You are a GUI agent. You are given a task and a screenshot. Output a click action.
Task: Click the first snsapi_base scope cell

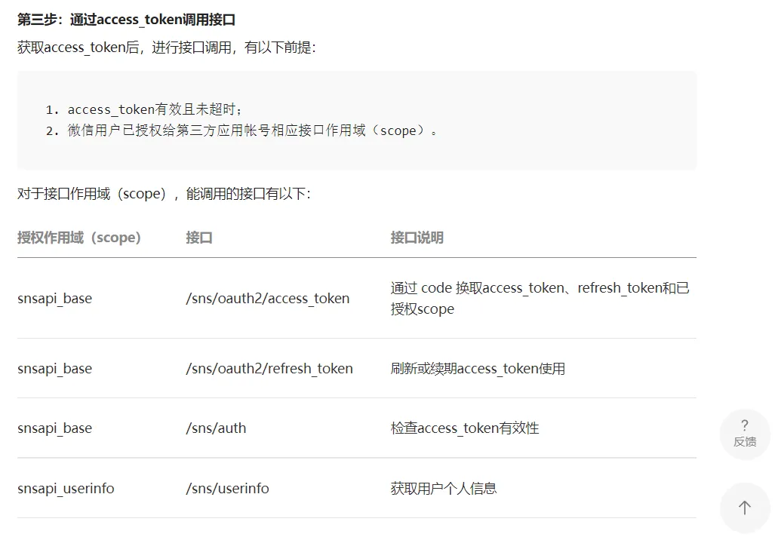54,298
